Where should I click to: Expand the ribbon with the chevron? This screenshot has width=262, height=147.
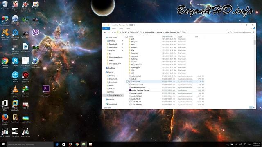(252, 29)
